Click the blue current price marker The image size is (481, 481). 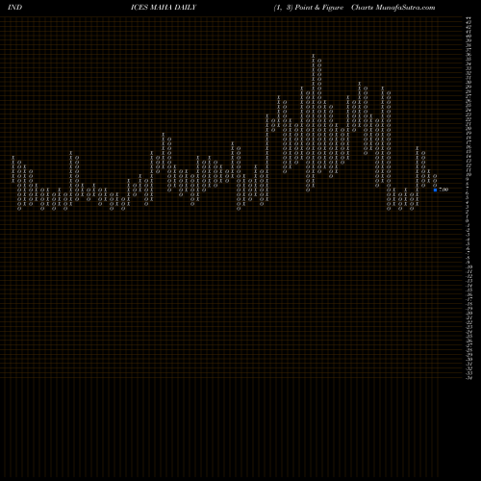pyautogui.click(x=435, y=190)
